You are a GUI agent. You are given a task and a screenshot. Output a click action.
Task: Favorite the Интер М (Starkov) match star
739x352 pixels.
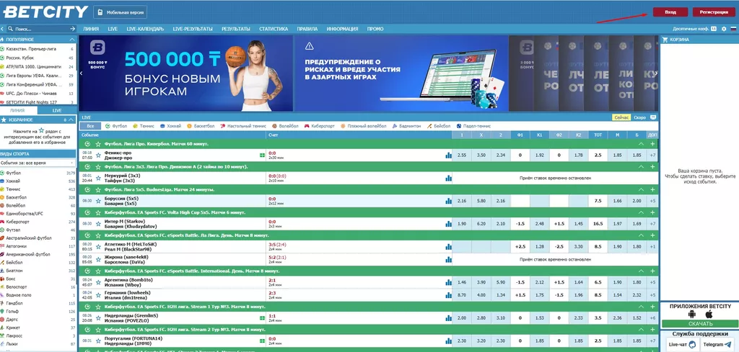(98, 224)
